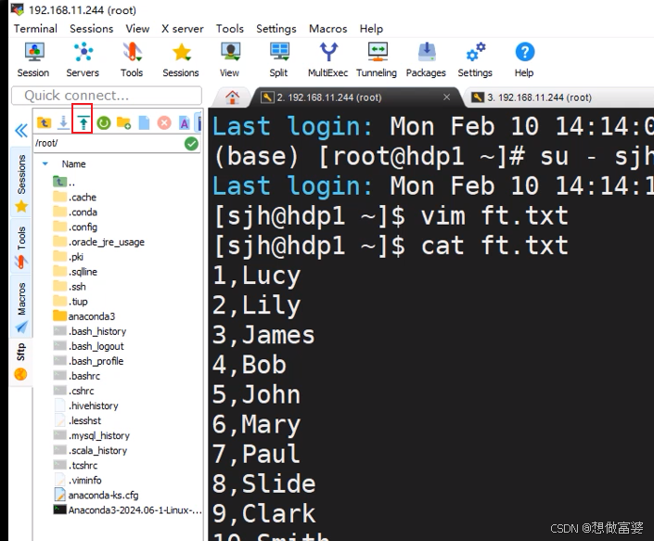The image size is (654, 541).
Task: Open the Sessions menu
Action: point(91,29)
